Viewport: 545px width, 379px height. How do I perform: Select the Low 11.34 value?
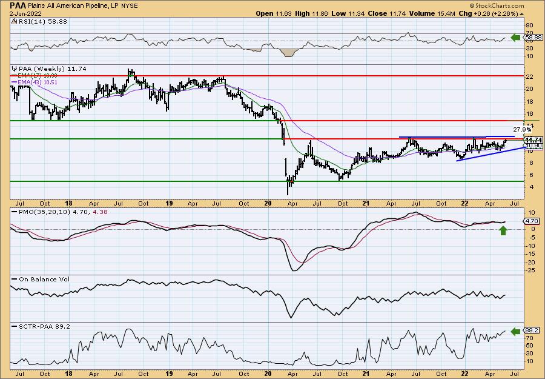point(348,13)
